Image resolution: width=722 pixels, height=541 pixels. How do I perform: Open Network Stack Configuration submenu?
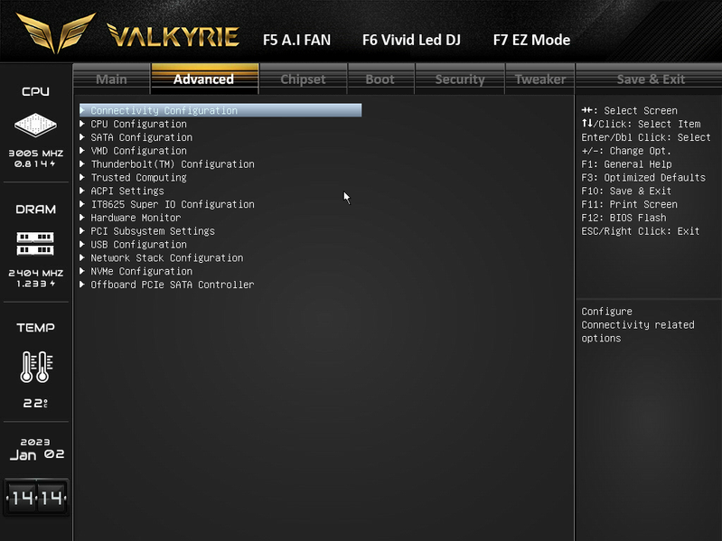(x=166, y=257)
